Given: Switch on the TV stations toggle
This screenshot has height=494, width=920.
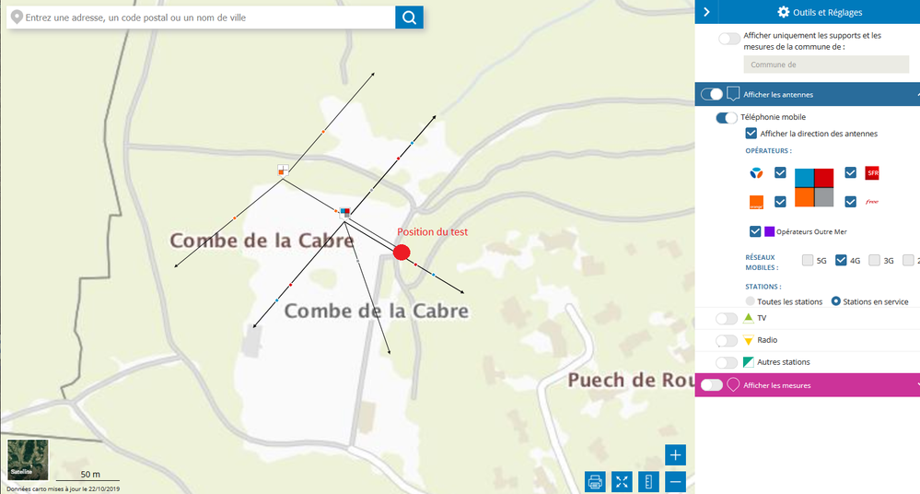Looking at the screenshot, I should [727, 318].
